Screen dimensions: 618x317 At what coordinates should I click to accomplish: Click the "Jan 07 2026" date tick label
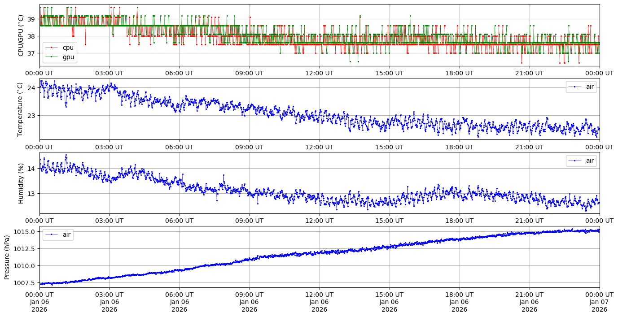(x=599, y=306)
